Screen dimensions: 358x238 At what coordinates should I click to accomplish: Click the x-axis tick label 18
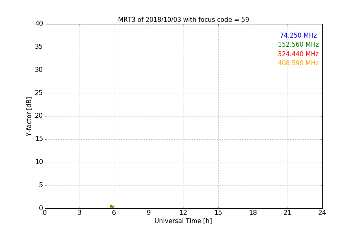tap(253, 213)
